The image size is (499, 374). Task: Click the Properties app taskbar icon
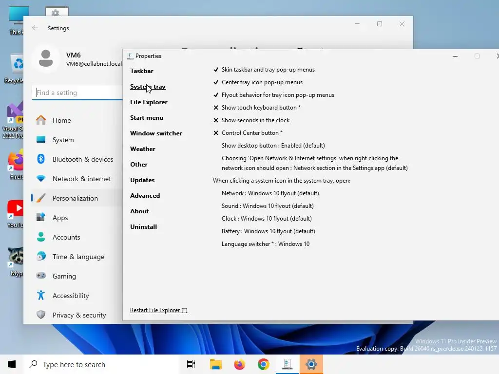pos(287,364)
